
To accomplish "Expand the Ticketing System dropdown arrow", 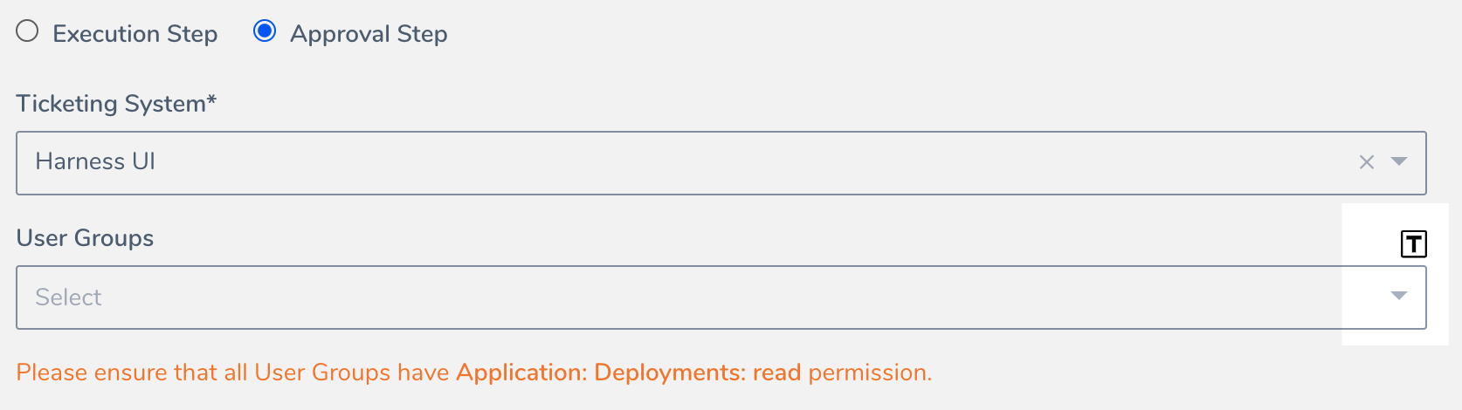I will [x=1399, y=161].
